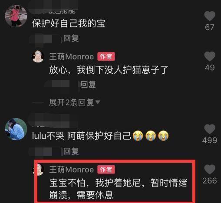Screen dimensions: 221x203
Task: Reply to the 保护好自己我的宝 comment
Action: (x=71, y=38)
